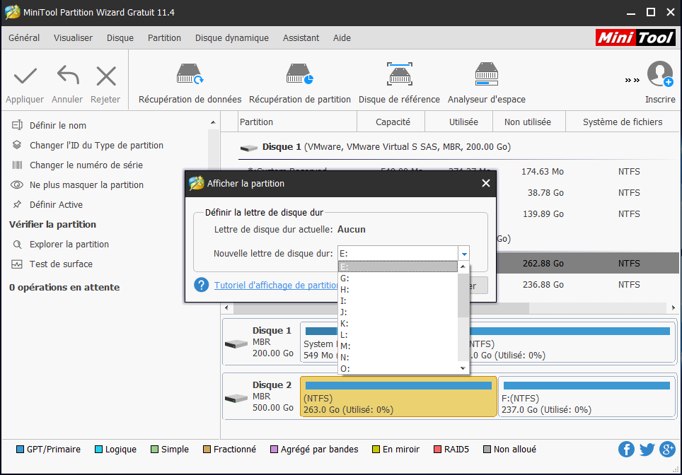
Task: Click dropdown list scroll down arrow
Action: click(x=463, y=368)
